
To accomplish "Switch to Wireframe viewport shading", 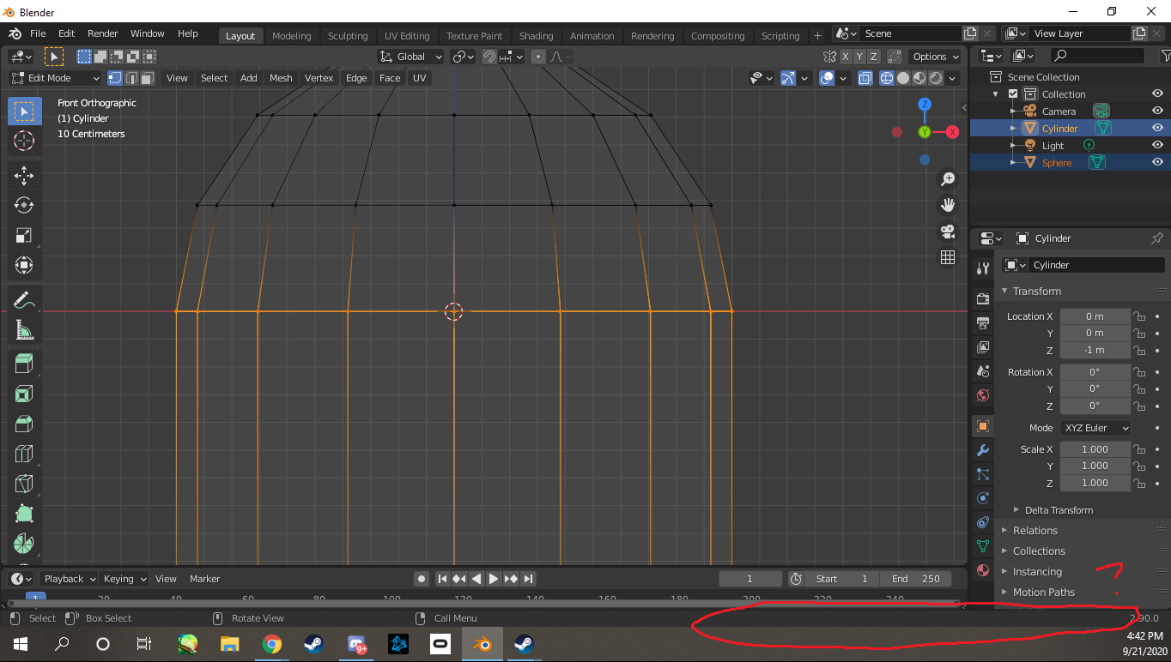I will tap(886, 77).
